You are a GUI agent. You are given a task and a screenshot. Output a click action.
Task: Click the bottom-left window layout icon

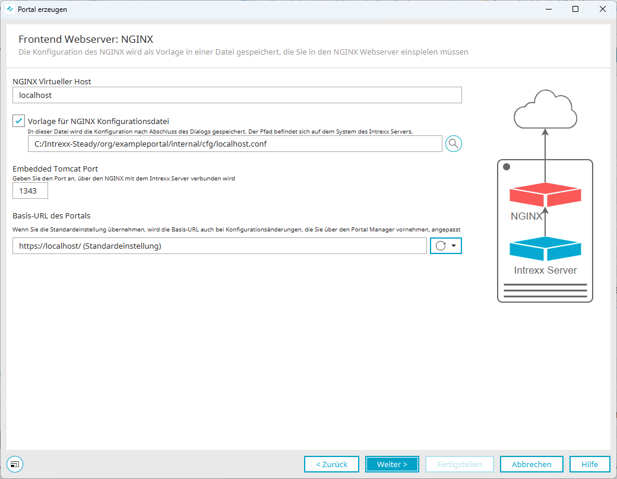tap(15, 464)
